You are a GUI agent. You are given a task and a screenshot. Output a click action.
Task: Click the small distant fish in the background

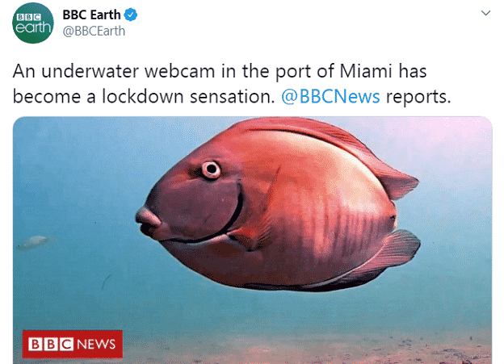click(x=35, y=242)
